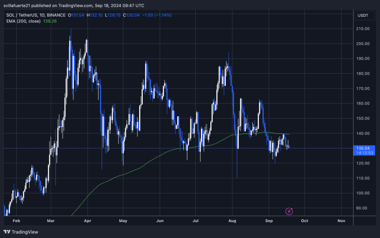This screenshot has height=238, width=380.
Task: Click the purple lightning bolt event icon
Action: coord(289,212)
